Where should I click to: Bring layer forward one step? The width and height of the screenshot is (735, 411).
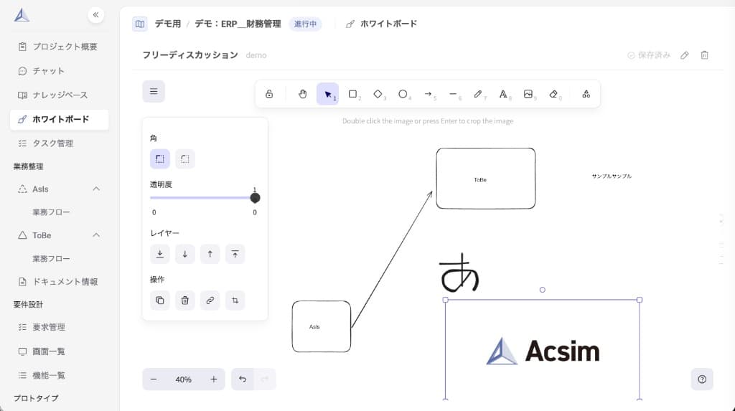coord(210,254)
